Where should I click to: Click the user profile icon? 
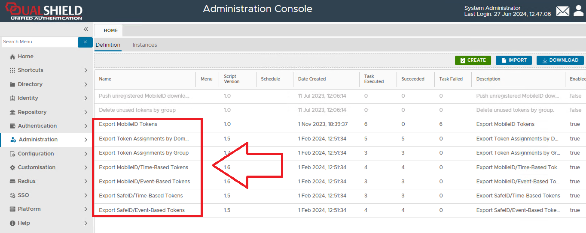[578, 11]
